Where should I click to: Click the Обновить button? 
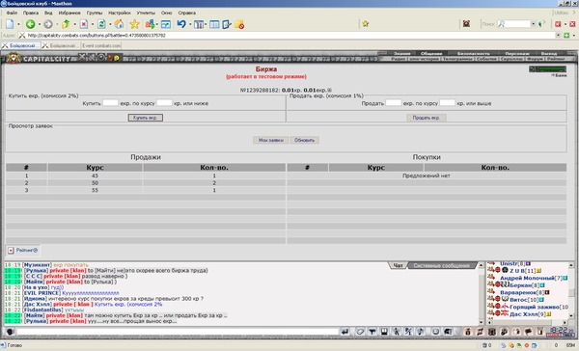tap(304, 140)
